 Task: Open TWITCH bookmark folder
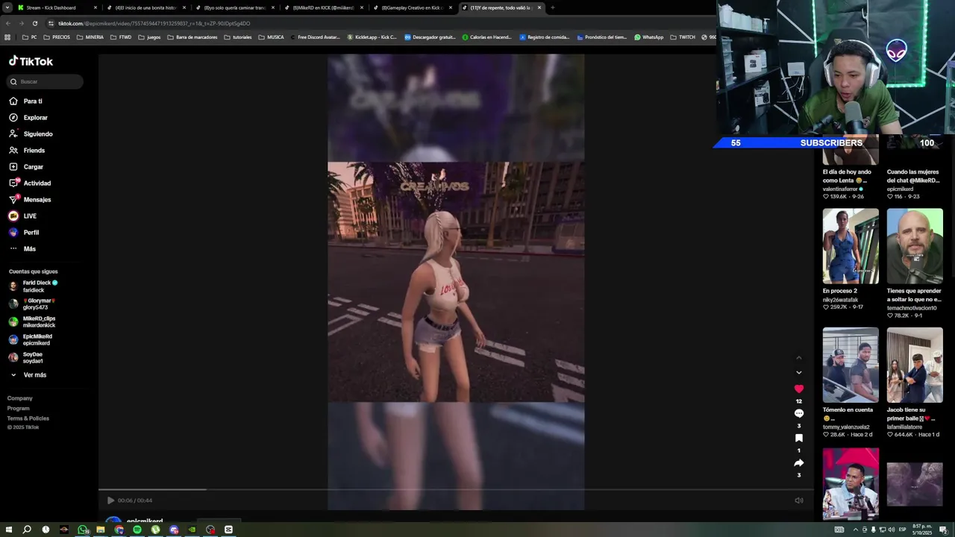point(683,37)
